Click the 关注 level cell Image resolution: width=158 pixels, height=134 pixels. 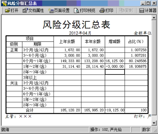(x=14, y=83)
